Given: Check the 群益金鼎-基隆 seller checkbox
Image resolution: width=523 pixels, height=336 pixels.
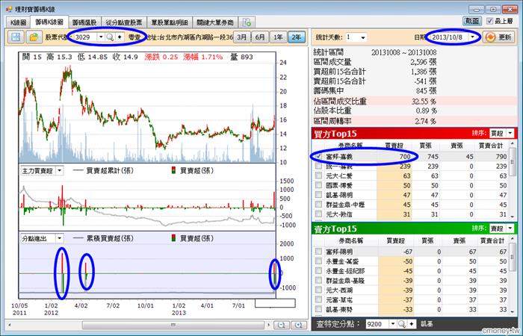Looking at the screenshot, I should click(x=318, y=280).
